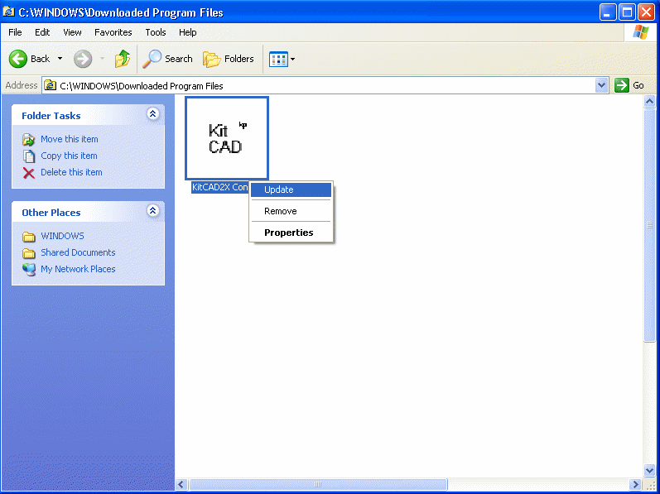Open the Edit menu
The image size is (660, 494).
point(42,32)
